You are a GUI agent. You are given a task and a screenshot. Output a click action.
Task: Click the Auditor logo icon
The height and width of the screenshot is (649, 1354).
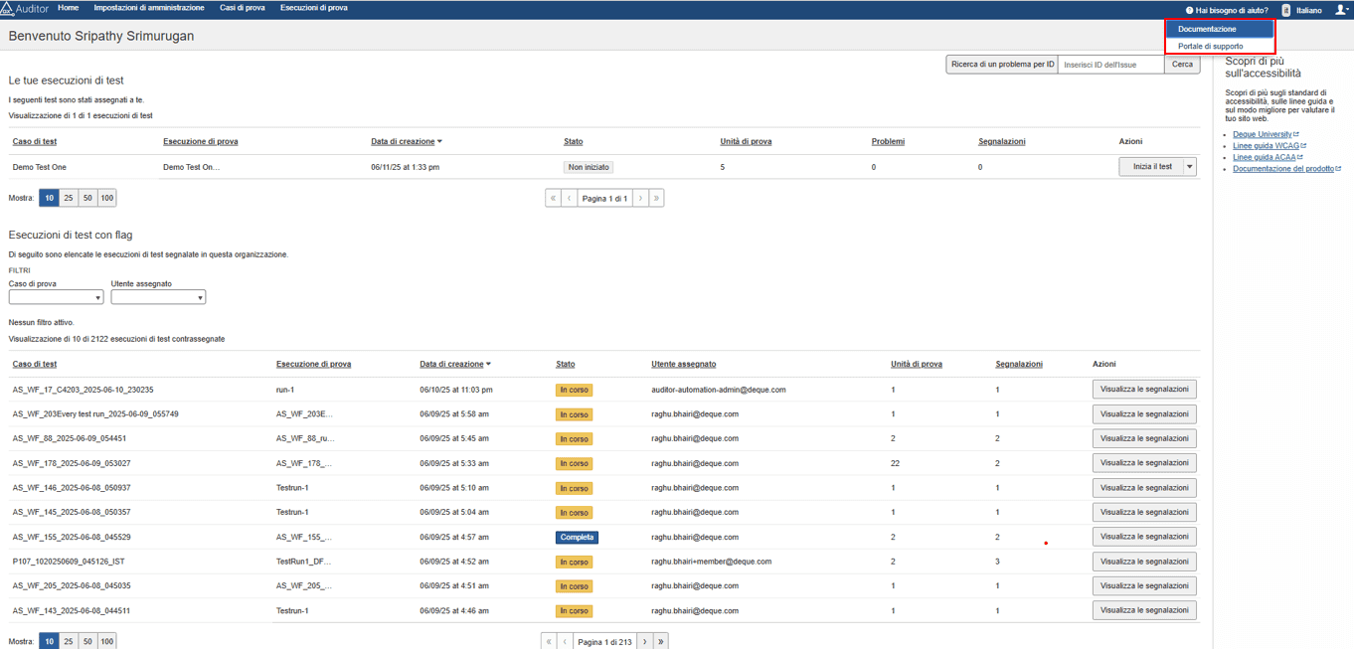point(8,9)
